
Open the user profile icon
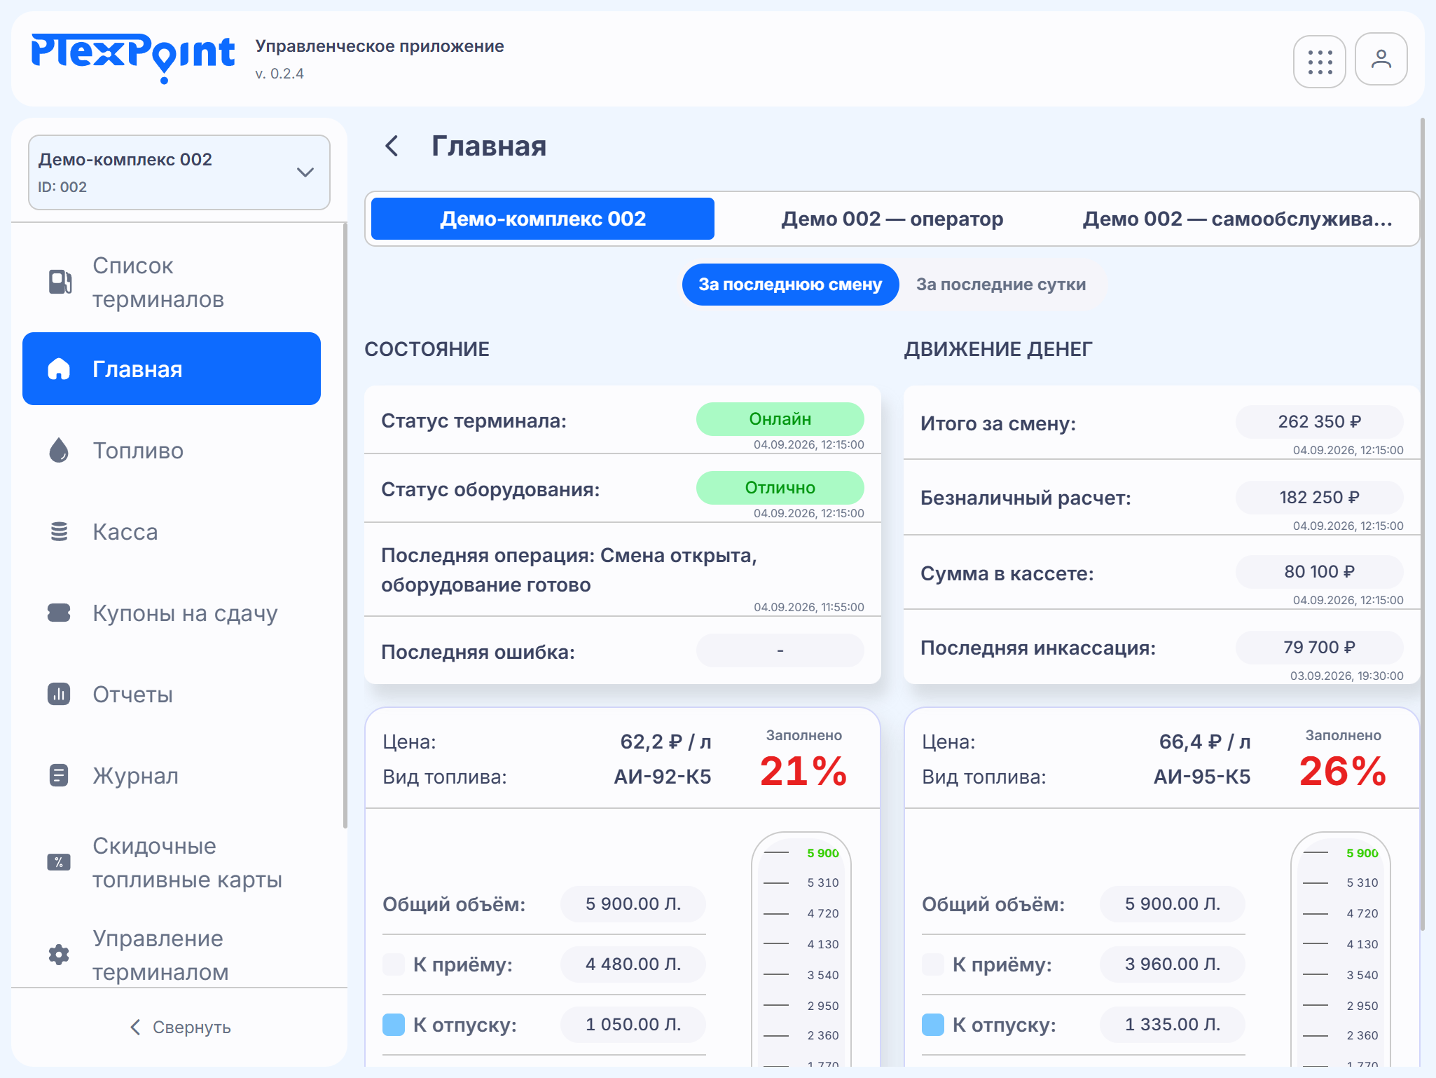(x=1381, y=60)
